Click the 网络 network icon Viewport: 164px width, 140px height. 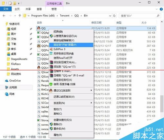click(7, 94)
